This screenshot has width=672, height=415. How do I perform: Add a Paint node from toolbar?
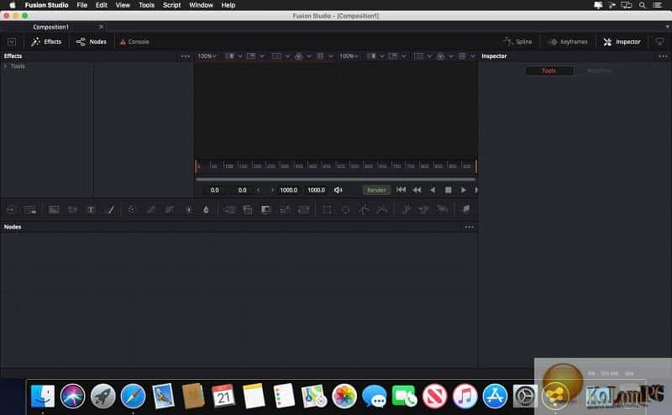pyautogui.click(x=110, y=210)
